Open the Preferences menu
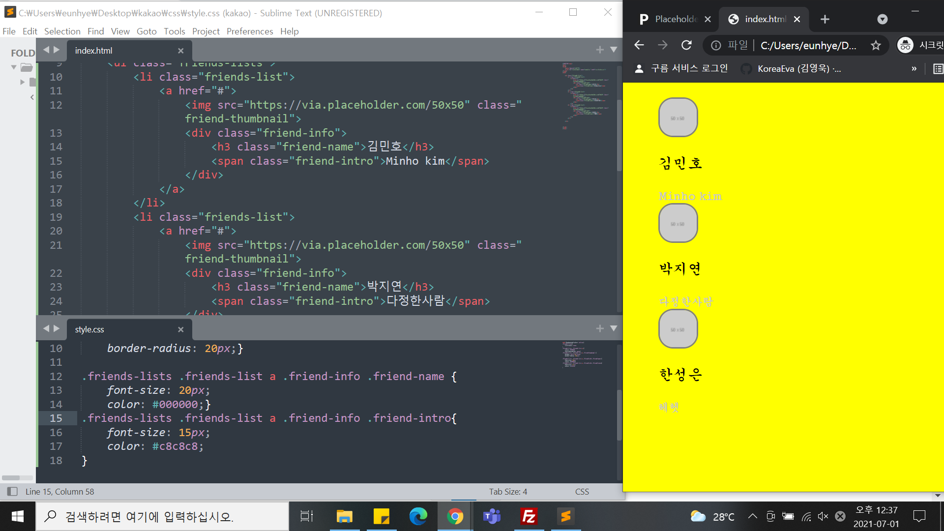 tap(249, 31)
